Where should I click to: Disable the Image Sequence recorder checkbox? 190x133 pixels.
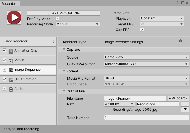pos(4,70)
